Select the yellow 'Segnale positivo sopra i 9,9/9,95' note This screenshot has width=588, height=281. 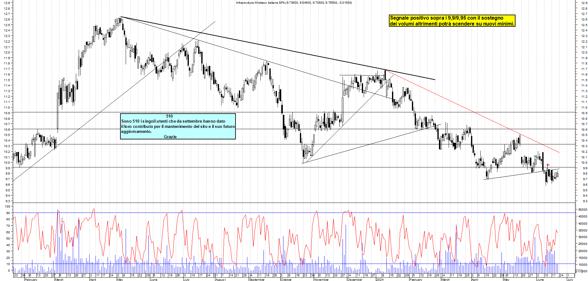click(452, 21)
